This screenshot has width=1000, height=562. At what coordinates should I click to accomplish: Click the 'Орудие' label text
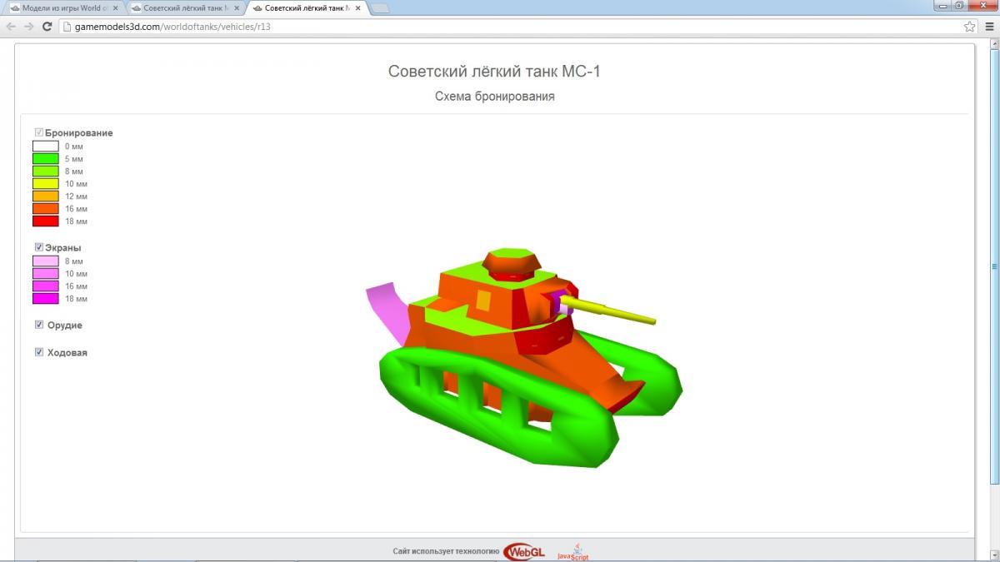point(64,326)
